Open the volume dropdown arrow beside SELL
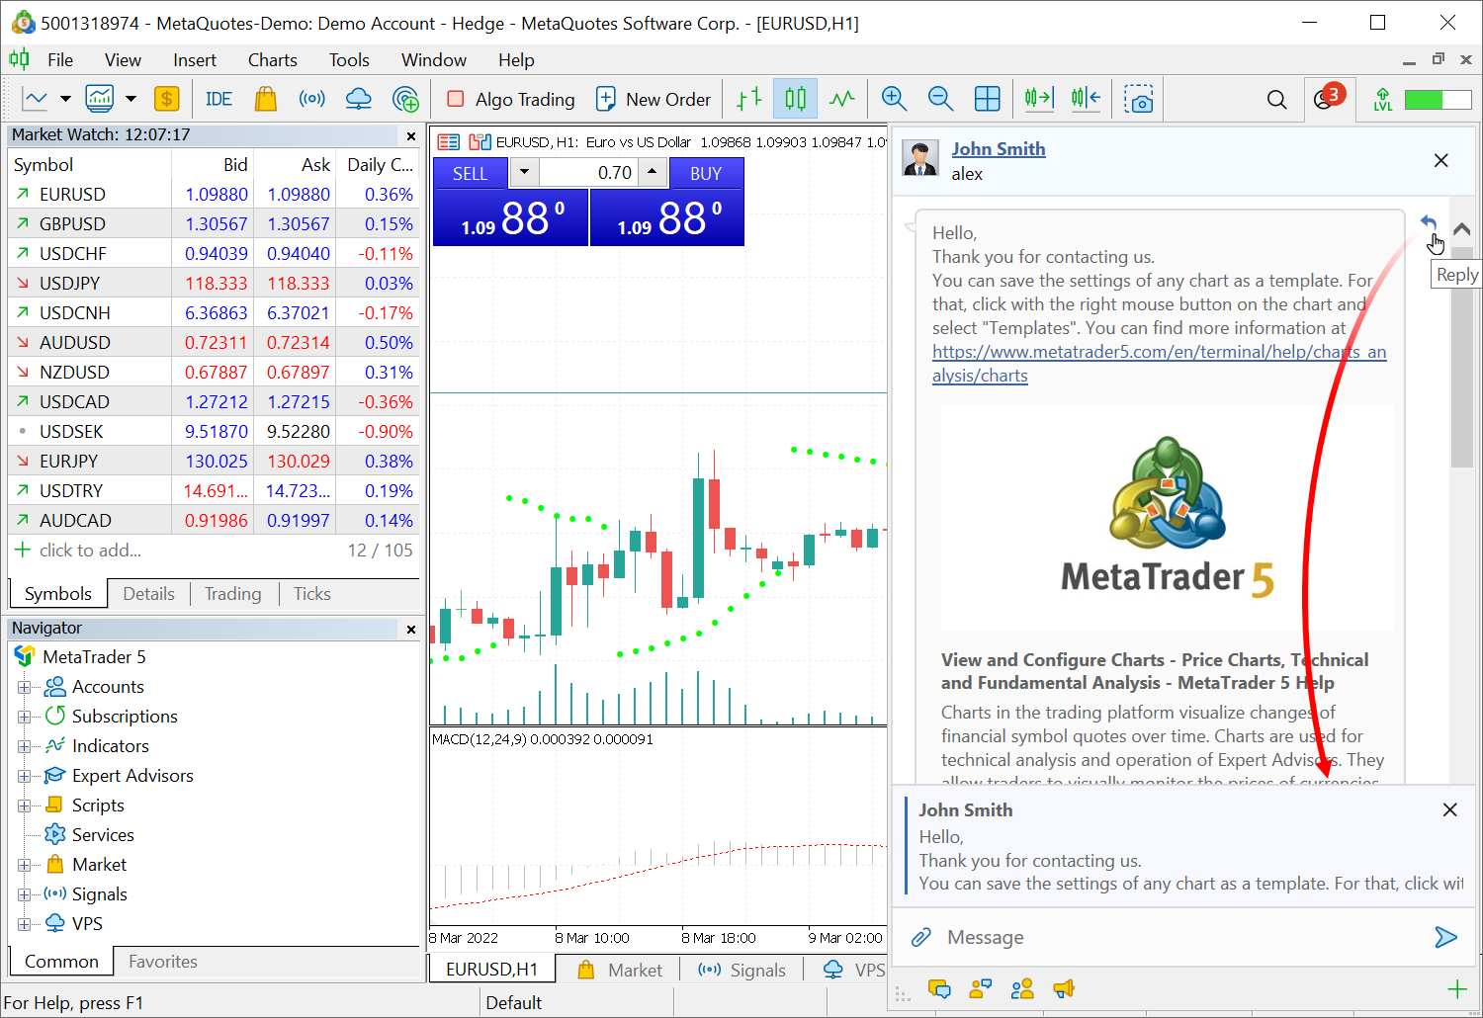 pos(524,173)
